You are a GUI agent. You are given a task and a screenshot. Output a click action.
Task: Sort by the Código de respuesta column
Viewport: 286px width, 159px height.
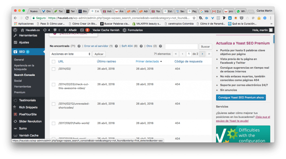(x=188, y=61)
